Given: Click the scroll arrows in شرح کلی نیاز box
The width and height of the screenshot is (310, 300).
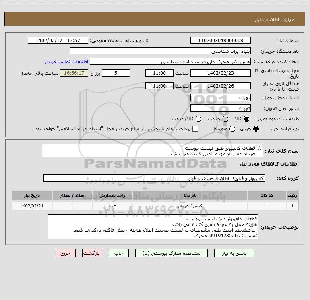Looking at the screenshot, I should (x=259, y=148).
